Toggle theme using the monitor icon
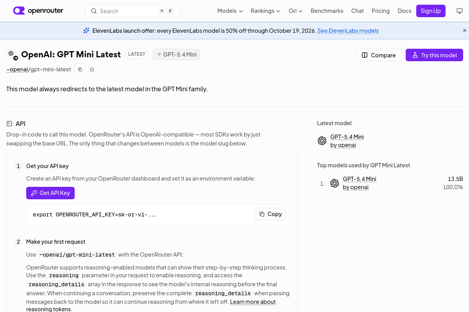The image size is (469, 312). [460, 11]
